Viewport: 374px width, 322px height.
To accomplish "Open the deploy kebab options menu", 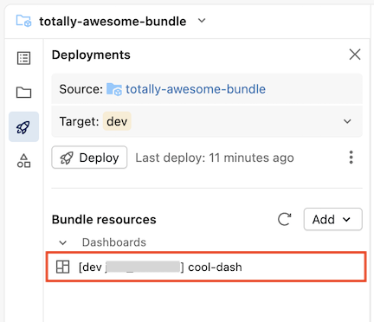I will tap(351, 158).
